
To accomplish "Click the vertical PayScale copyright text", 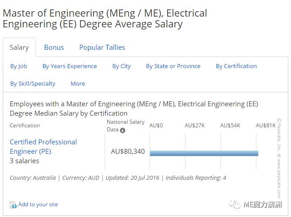I will pyautogui.click(x=279, y=158).
